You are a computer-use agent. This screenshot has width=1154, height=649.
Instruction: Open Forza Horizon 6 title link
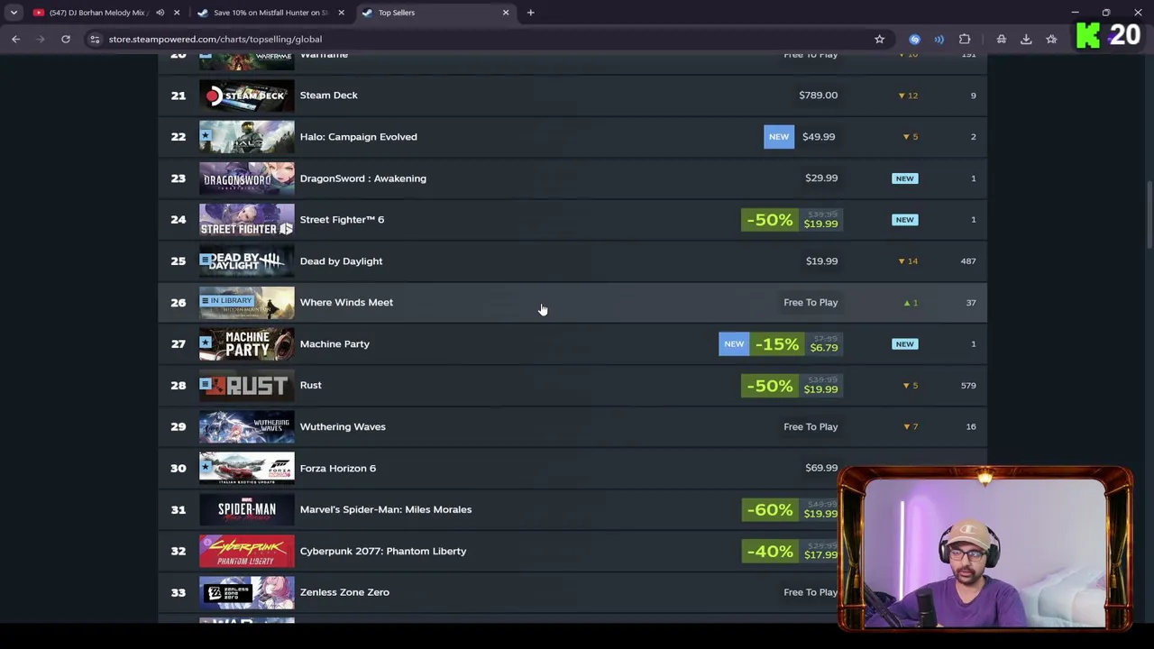tap(338, 468)
